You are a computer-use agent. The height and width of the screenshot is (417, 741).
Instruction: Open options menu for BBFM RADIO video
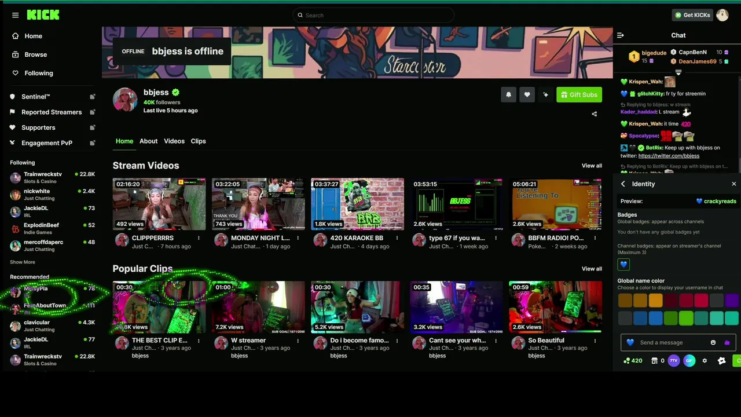pos(595,238)
